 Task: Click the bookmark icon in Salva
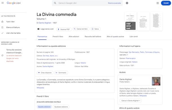point(92,29)
